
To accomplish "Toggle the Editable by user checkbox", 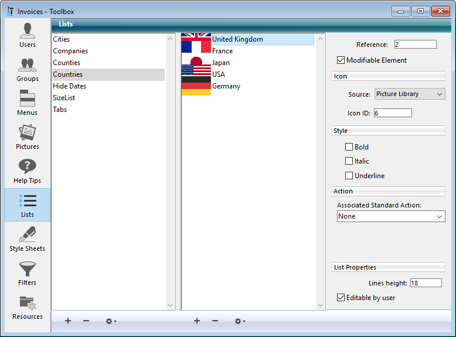I will tap(341, 298).
